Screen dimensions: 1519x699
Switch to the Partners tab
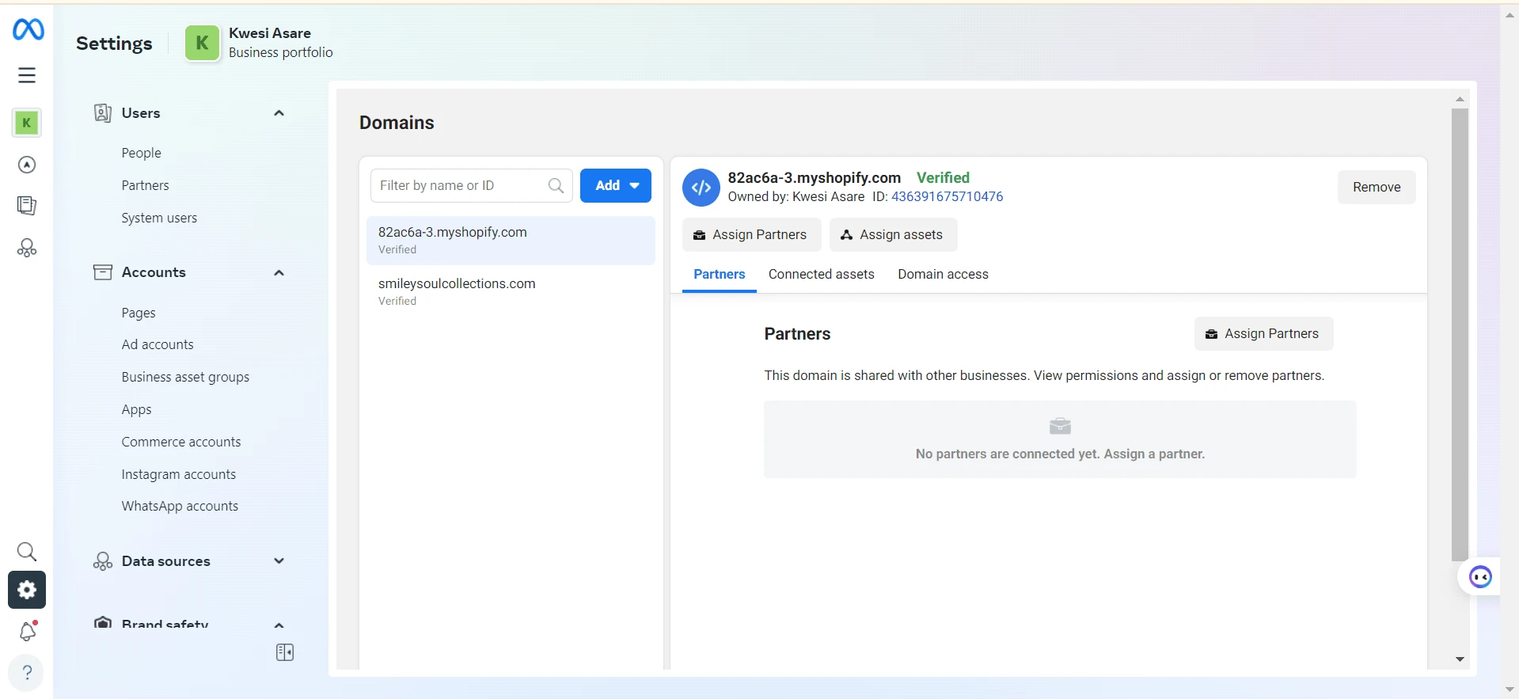(720, 275)
